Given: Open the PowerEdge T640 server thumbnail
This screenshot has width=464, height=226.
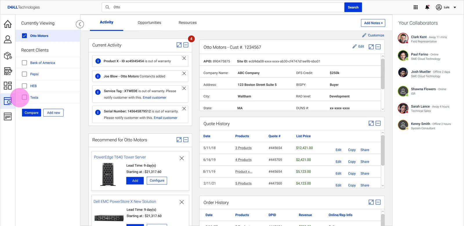Looking at the screenshot, I should tap(108, 174).
